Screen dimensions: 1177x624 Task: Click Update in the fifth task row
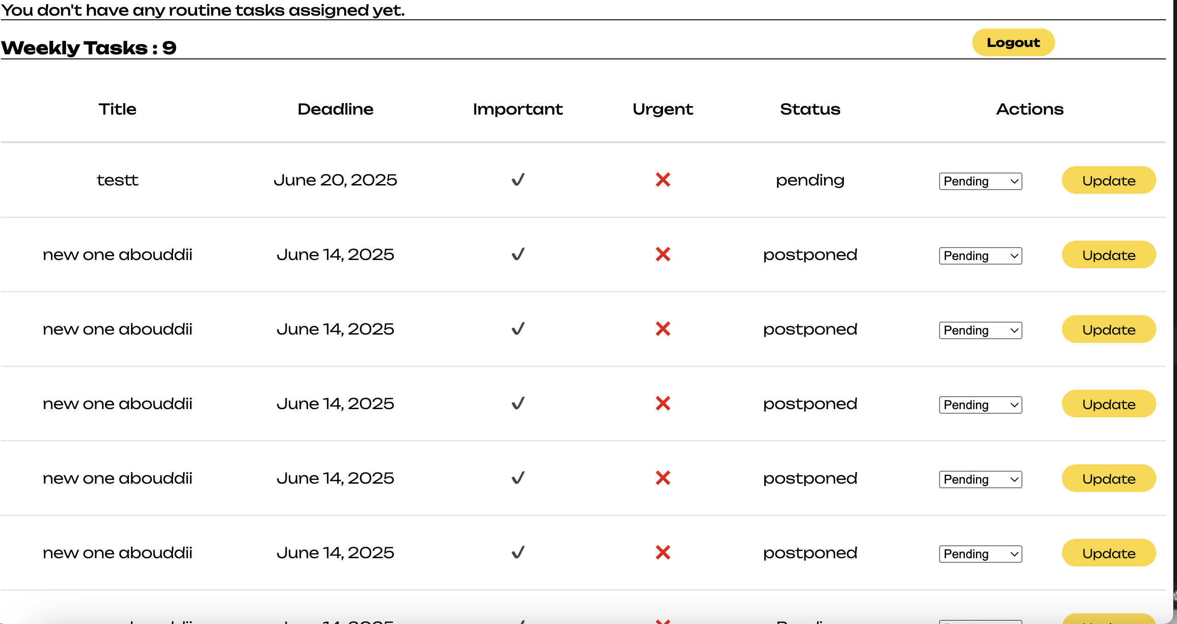coord(1108,479)
